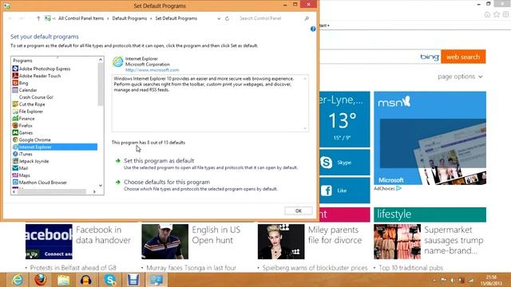Click the MSN Microsoft advertisement image
The image size is (511, 287).
click(x=430, y=138)
